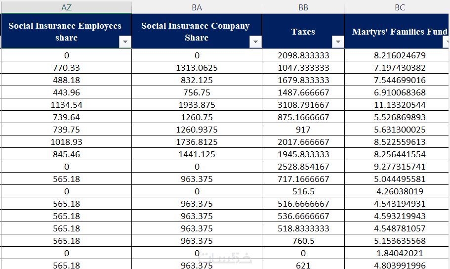Select cell with value 717.1666667
This screenshot has height=269, width=450.
click(303, 179)
